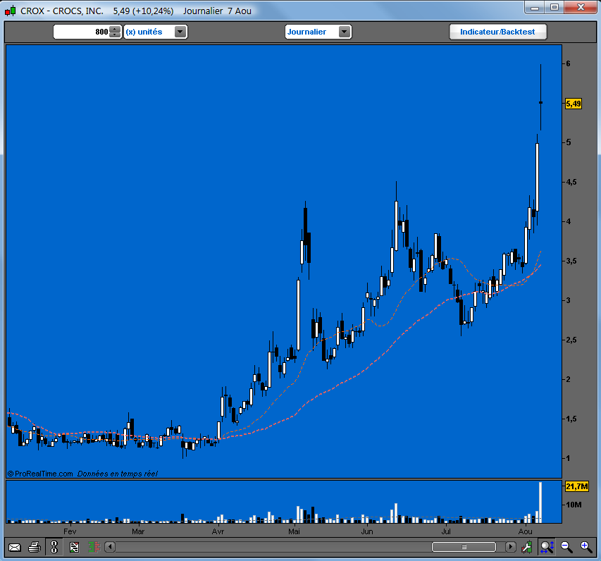Viewport: 601px width, 561px height.
Task: Maximize the CROX chart window
Action: click(x=554, y=8)
